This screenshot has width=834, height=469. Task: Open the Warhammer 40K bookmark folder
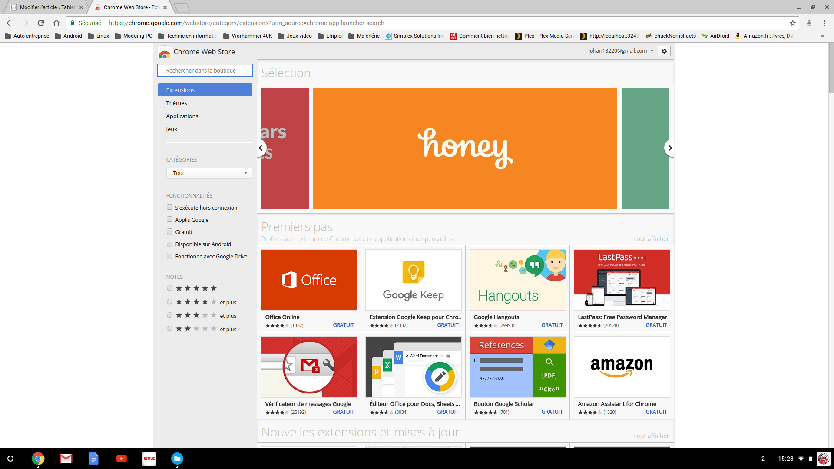point(248,36)
